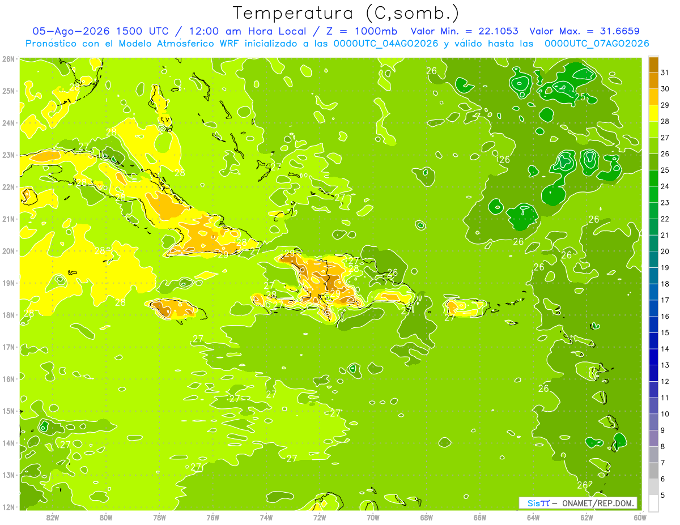Click the "82W" longitude axis label

coord(53,517)
